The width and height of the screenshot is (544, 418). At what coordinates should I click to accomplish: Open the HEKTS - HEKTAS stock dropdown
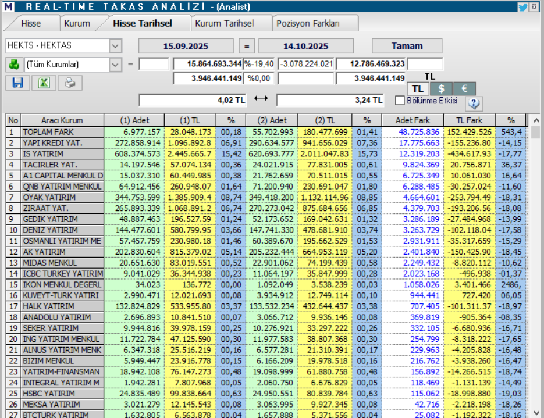[116, 45]
